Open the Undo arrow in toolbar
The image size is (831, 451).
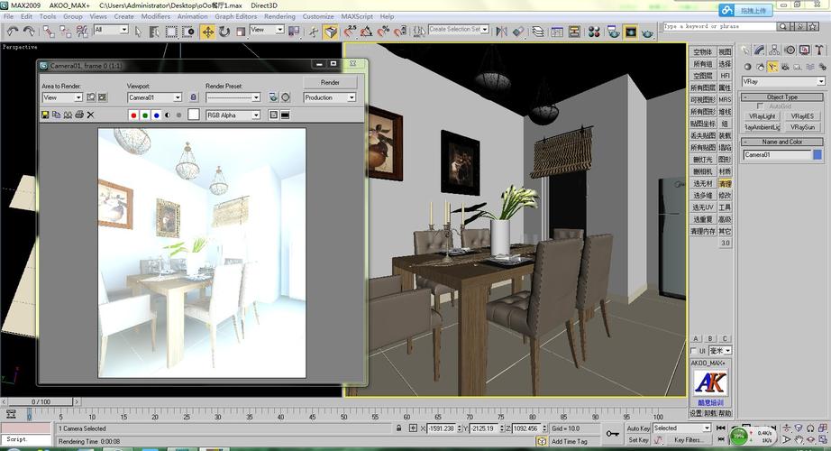coord(12,32)
